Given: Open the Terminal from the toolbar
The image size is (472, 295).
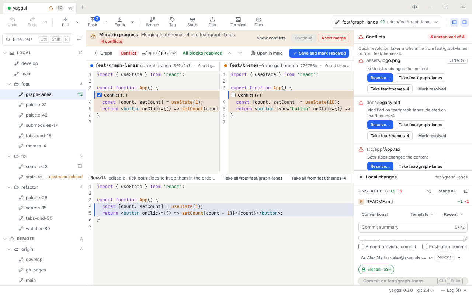Looking at the screenshot, I should 238,22.
